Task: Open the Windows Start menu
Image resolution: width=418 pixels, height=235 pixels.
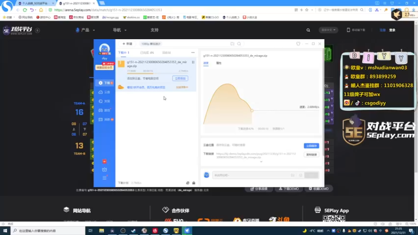Action: 5,231
